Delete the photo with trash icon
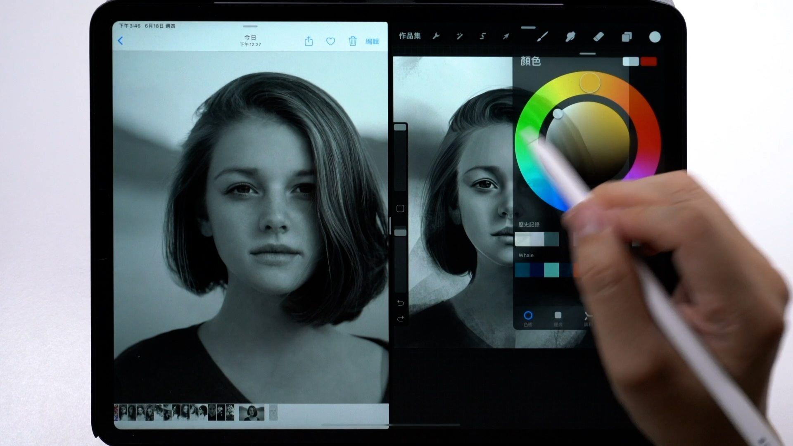The height and width of the screenshot is (446, 793). 352,41
